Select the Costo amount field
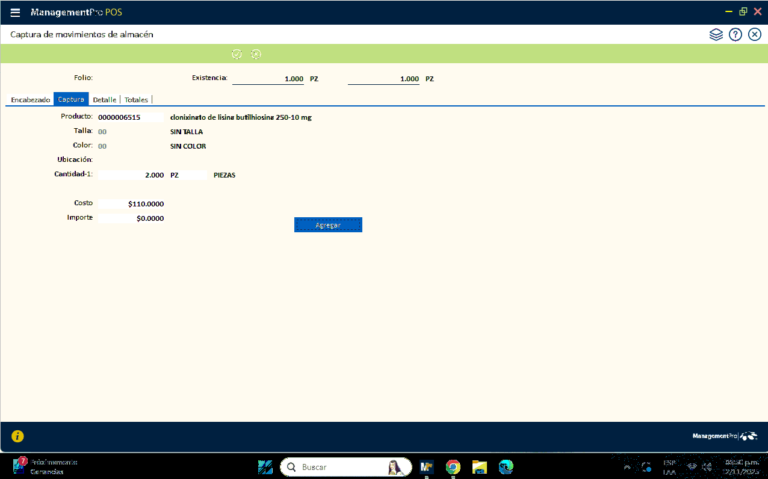 click(131, 204)
